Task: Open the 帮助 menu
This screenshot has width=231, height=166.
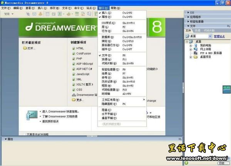Action: click(x=115, y=8)
